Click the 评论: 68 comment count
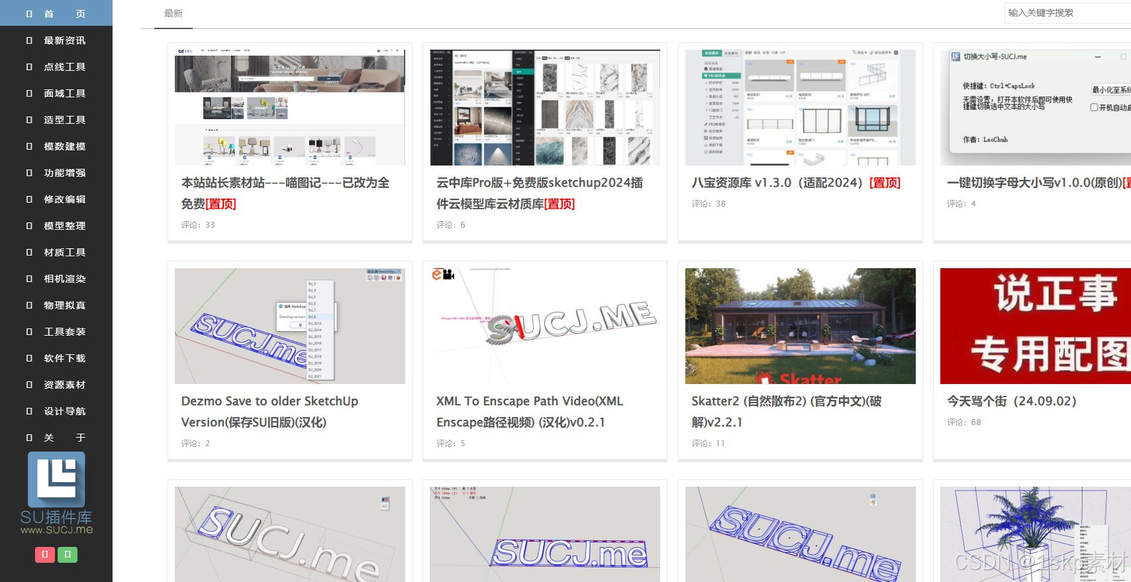The height and width of the screenshot is (582, 1131). (964, 422)
